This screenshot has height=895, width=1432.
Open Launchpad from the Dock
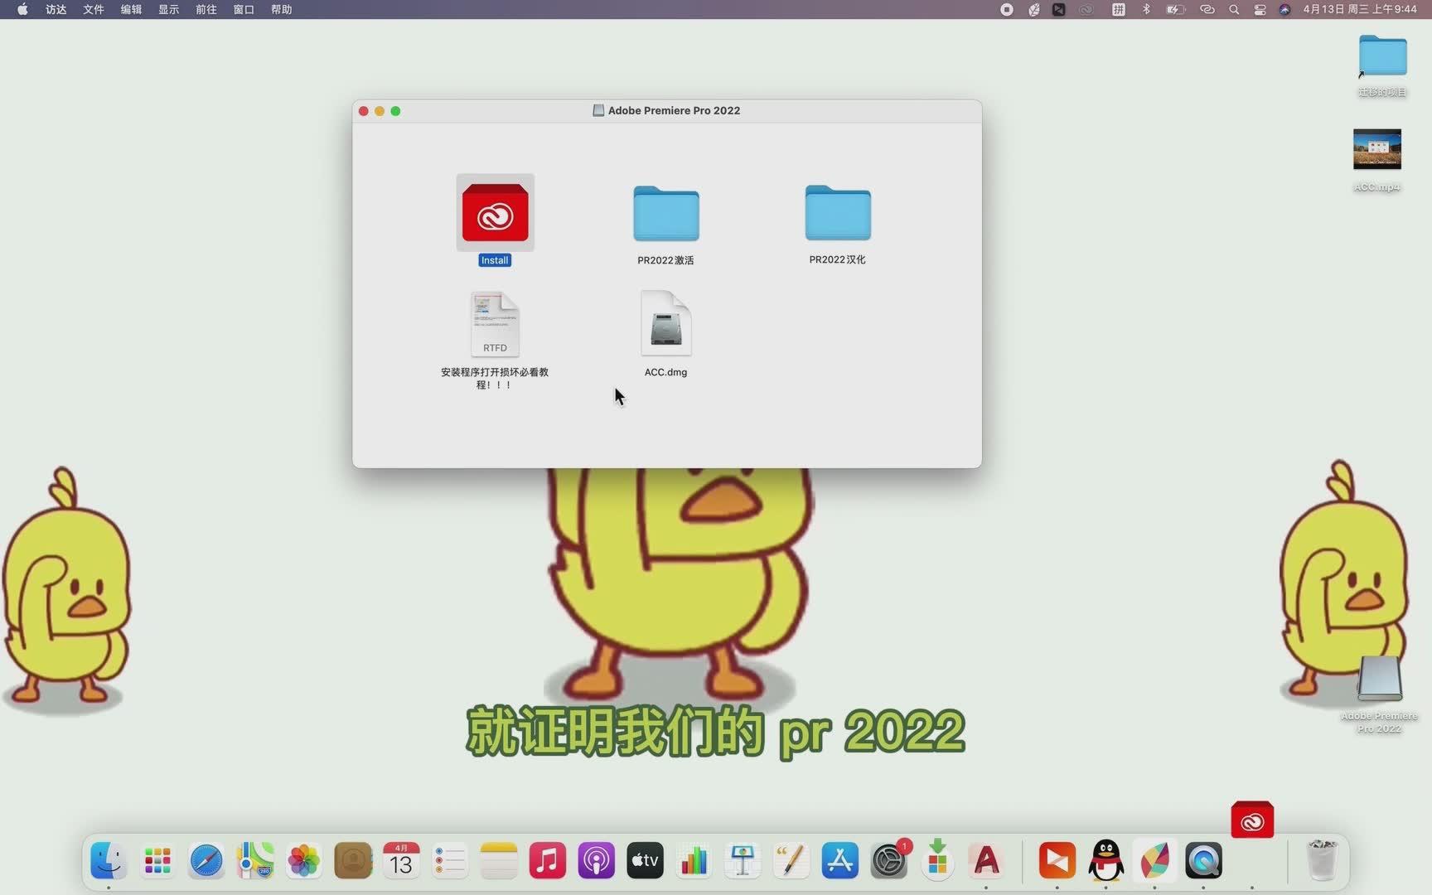pos(157,861)
